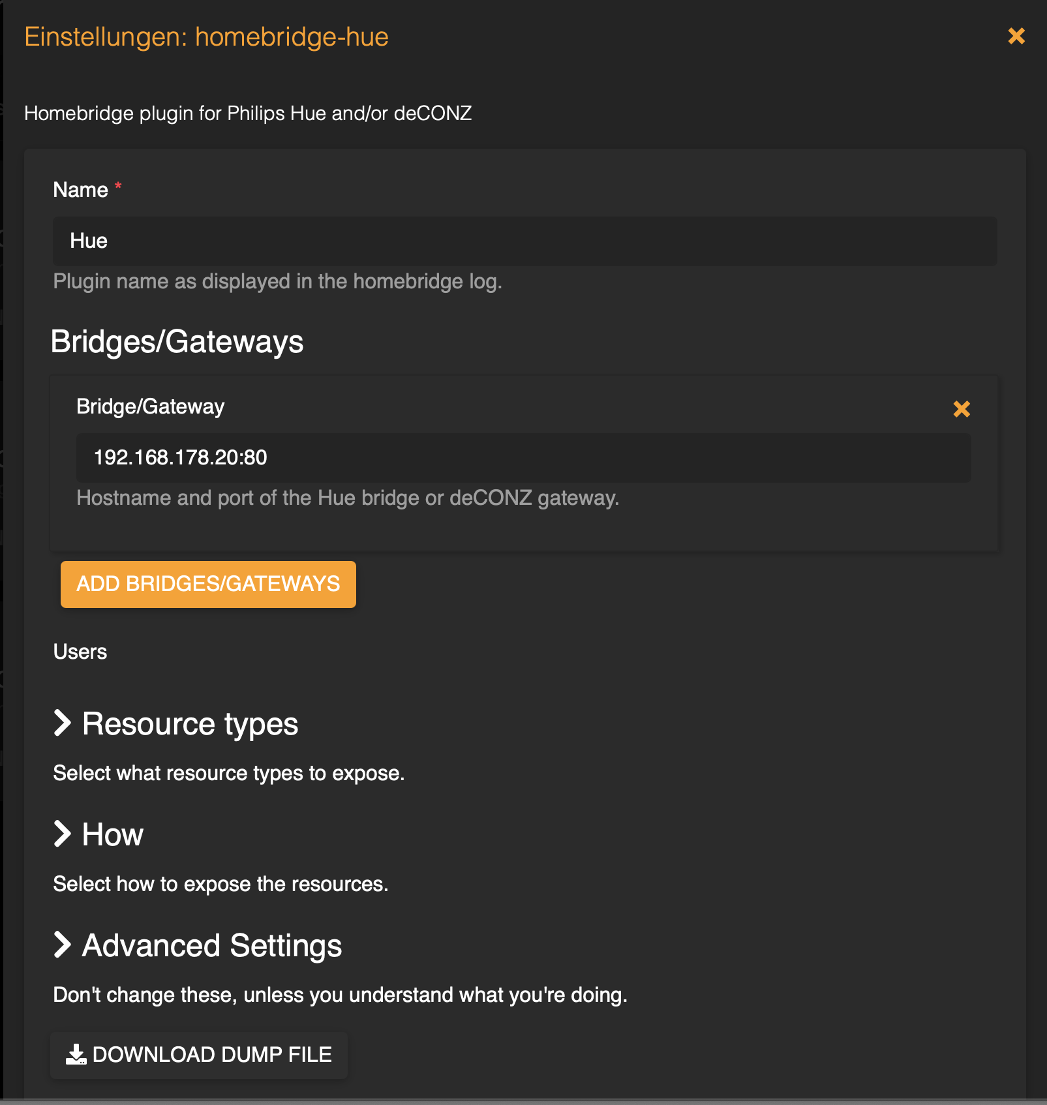Click the Bridges/Gateways section heading

[x=177, y=342]
